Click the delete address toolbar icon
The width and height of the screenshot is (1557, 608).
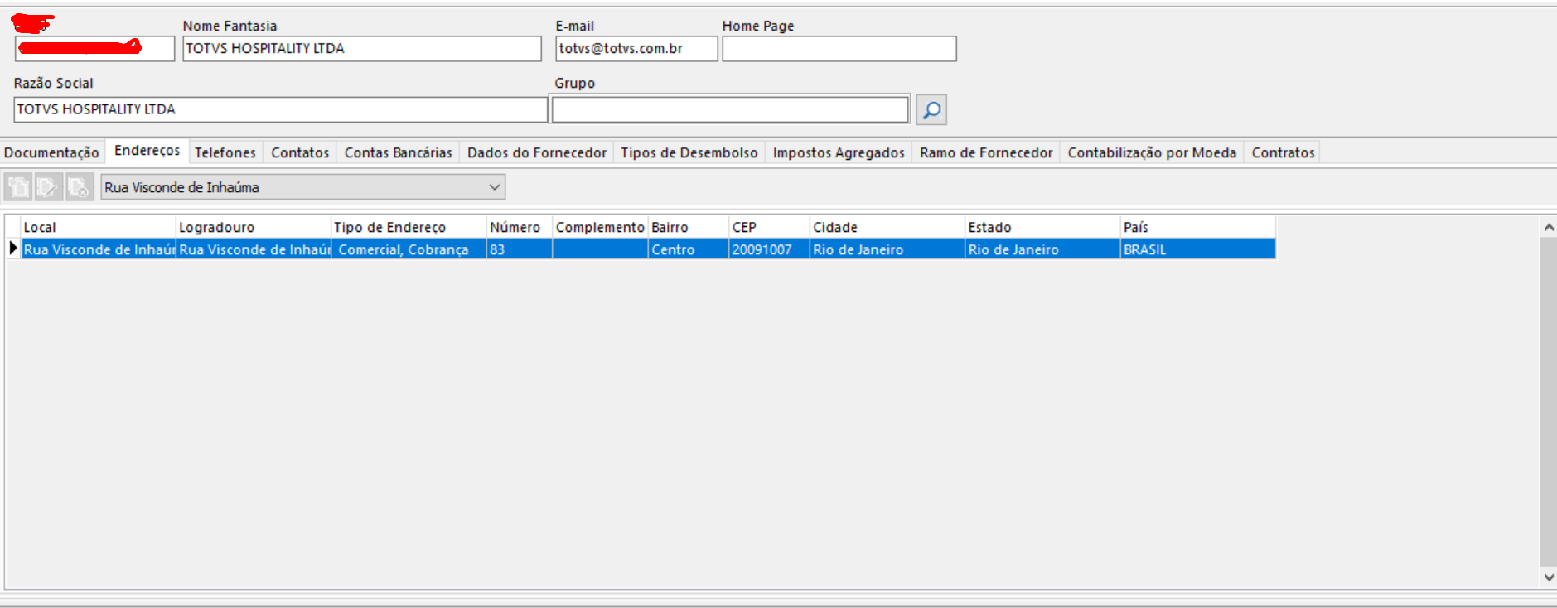pyautogui.click(x=80, y=187)
